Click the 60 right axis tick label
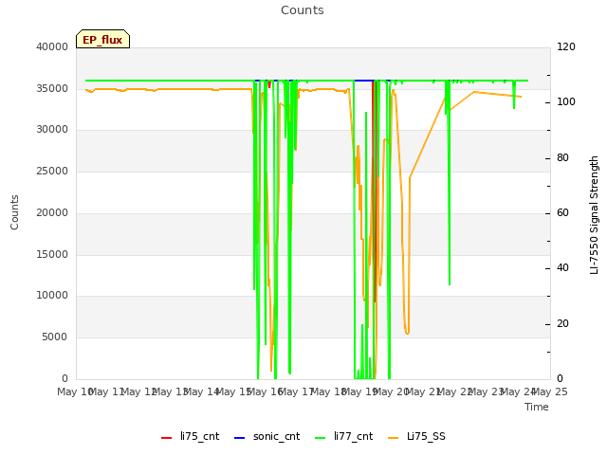Screen dimensions: 607x455 [x=562, y=212]
